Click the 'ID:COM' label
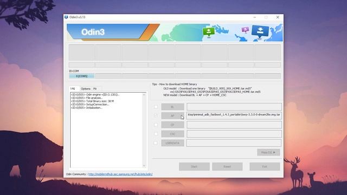The image size is (347, 195). tap(74, 71)
